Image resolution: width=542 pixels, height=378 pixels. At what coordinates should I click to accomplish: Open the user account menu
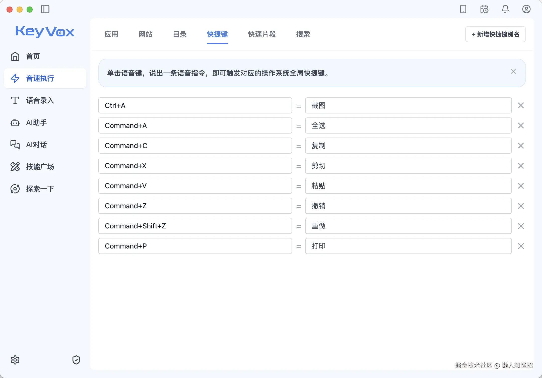pos(526,9)
